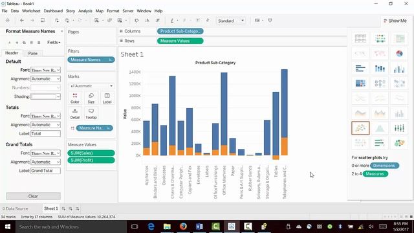Click the Tableau start page logo icon
Screen dimensions: 414x233
tap(8, 20)
